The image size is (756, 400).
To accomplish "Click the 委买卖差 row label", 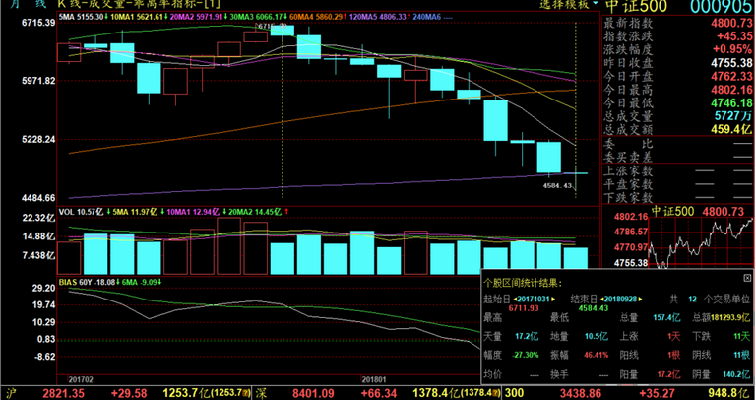I will [x=628, y=157].
